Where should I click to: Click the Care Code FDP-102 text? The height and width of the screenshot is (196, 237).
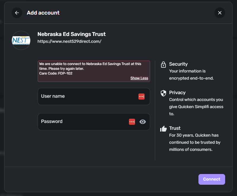pos(56,73)
